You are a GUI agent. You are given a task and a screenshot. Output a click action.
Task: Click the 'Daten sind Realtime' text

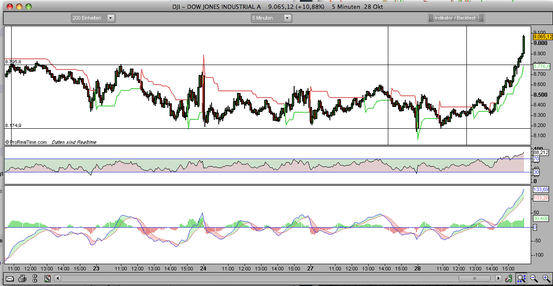click(74, 142)
